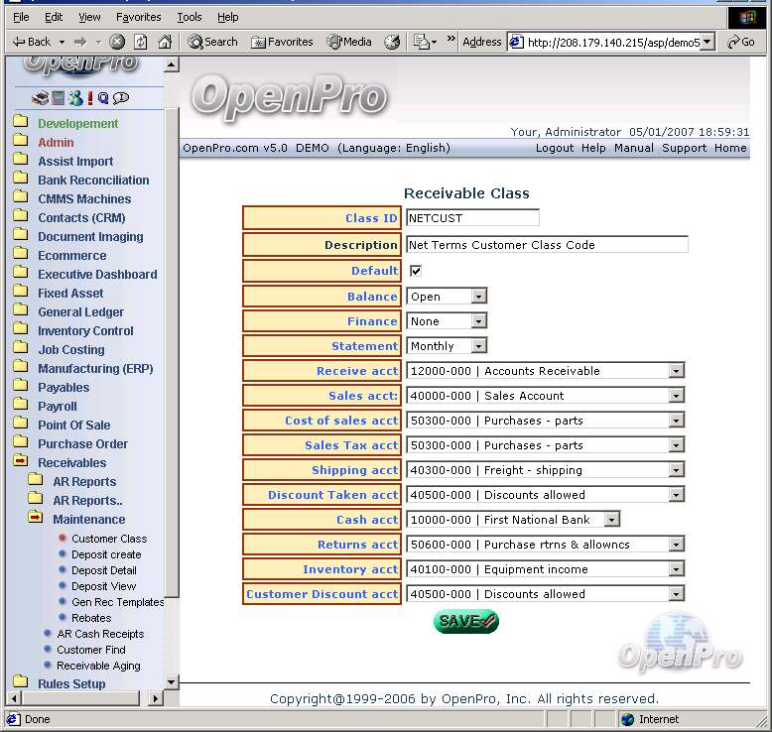Open the Cash acct dropdown

[611, 520]
